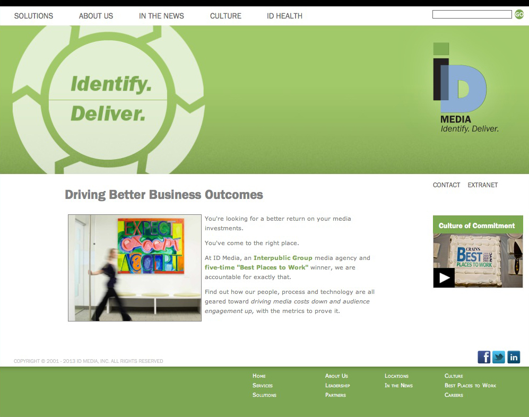The height and width of the screenshot is (417, 529).
Task: Open the Facebook social icon
Action: point(484,357)
